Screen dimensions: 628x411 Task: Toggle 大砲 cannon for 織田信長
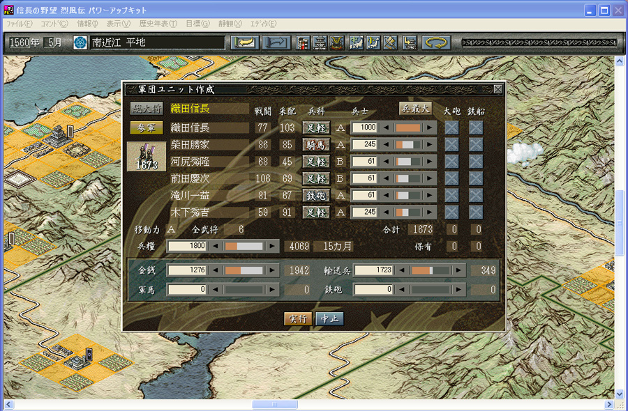(x=451, y=128)
